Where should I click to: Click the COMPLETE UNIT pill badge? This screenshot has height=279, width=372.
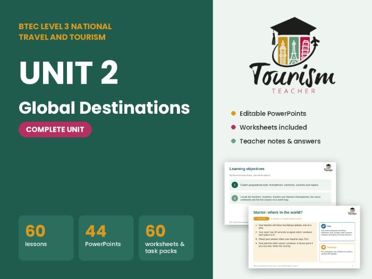pos(55,130)
